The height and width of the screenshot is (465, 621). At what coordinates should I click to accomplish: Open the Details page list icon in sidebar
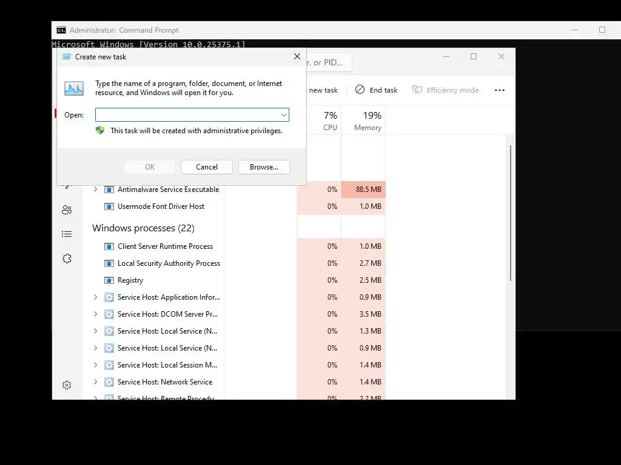point(67,234)
